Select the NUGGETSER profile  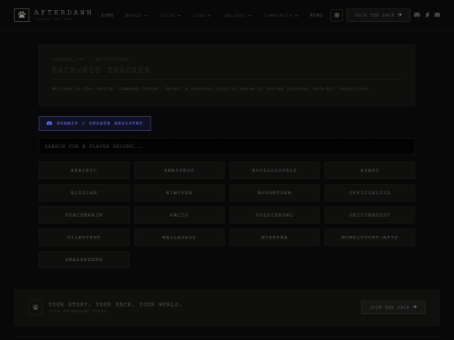(274, 192)
